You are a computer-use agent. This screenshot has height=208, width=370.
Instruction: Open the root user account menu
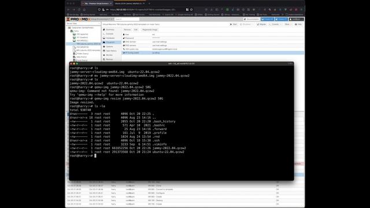(x=297, y=19)
